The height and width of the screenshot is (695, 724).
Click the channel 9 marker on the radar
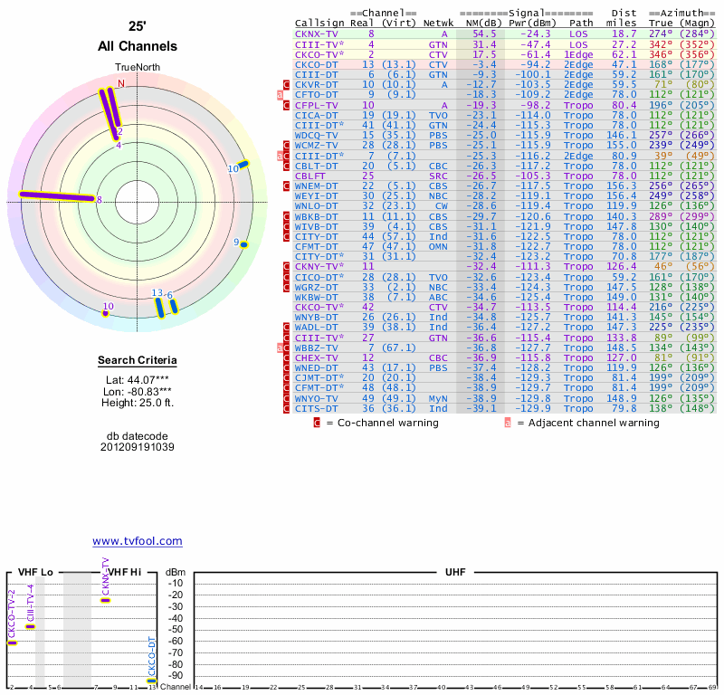243,244
